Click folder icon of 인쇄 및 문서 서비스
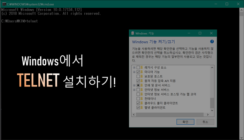The height and width of the screenshot is (140, 244). 142,85
